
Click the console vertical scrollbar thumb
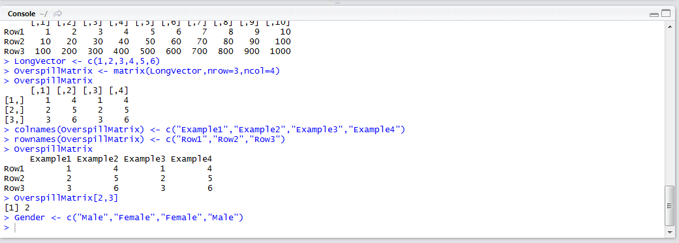[x=669, y=206]
